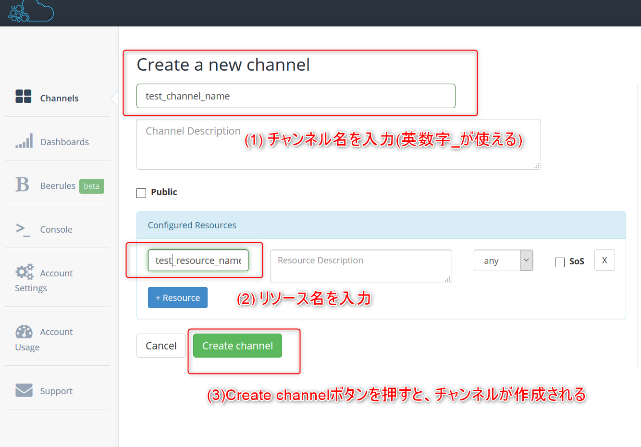The width and height of the screenshot is (641, 447).
Task: Toggle the SoS checkbox
Action: click(x=559, y=262)
